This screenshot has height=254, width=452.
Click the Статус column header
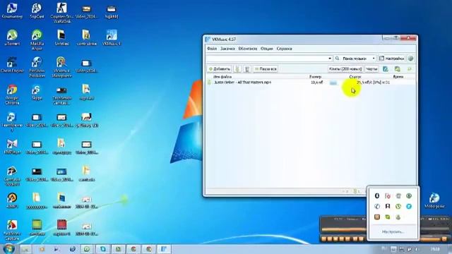pos(355,77)
